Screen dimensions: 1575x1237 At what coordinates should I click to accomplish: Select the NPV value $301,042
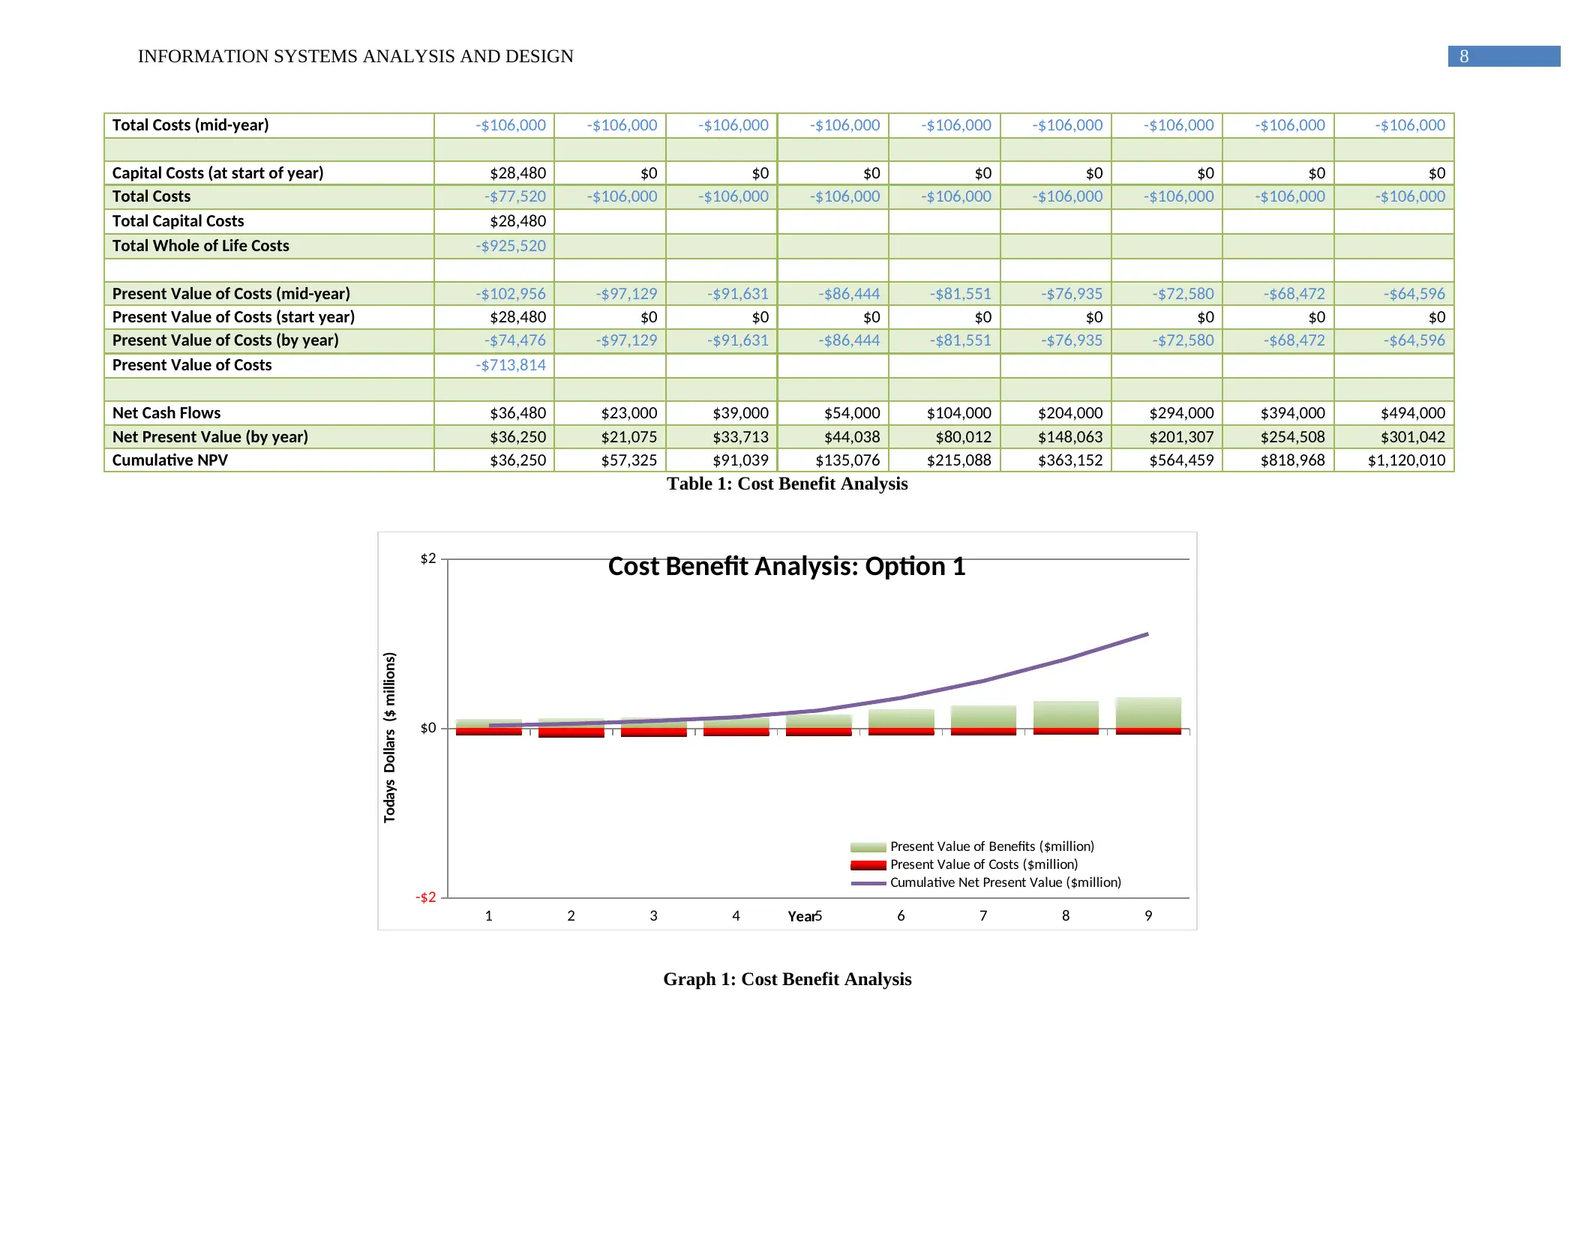coord(1413,437)
